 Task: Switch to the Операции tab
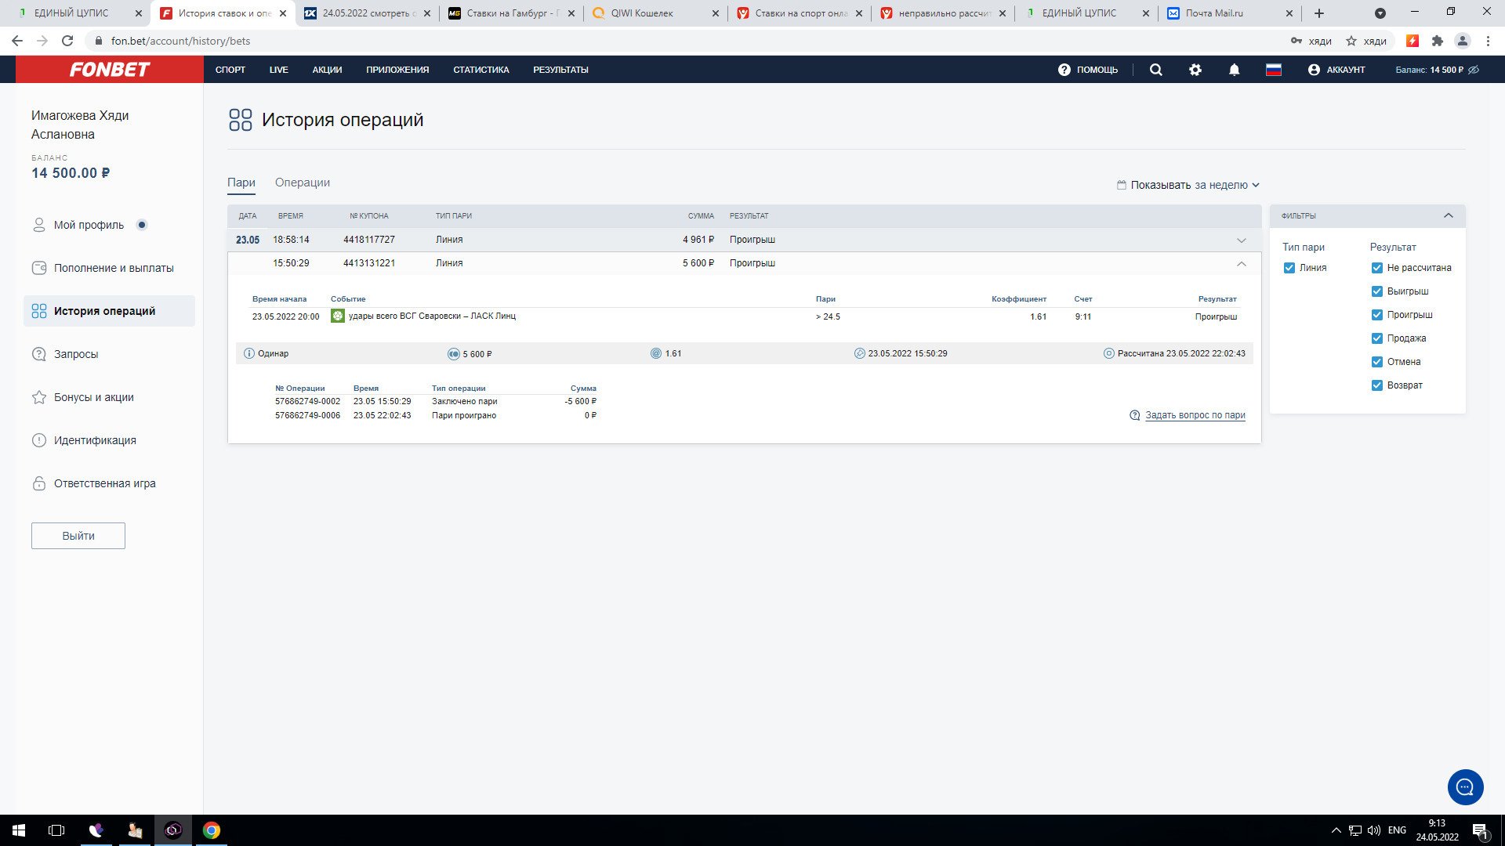302,183
